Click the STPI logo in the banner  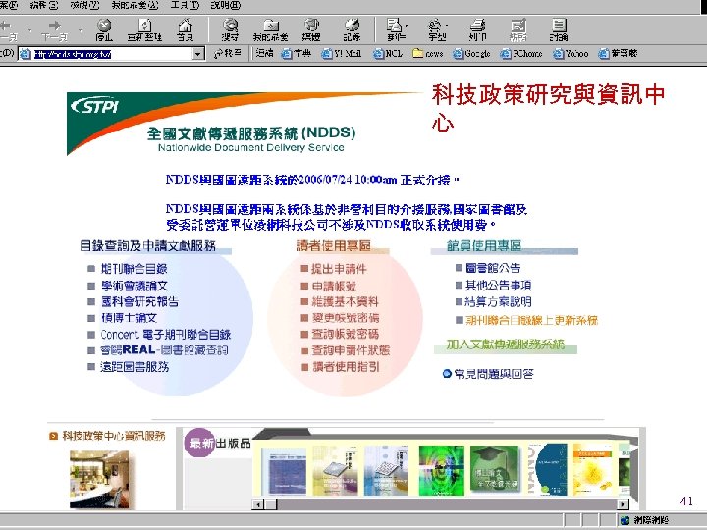[x=94, y=106]
